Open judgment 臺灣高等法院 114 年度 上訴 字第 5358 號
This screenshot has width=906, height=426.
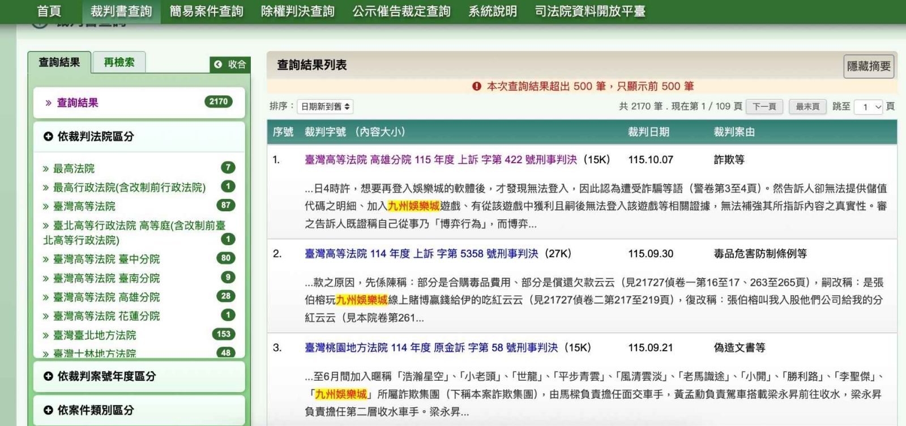tap(421, 254)
